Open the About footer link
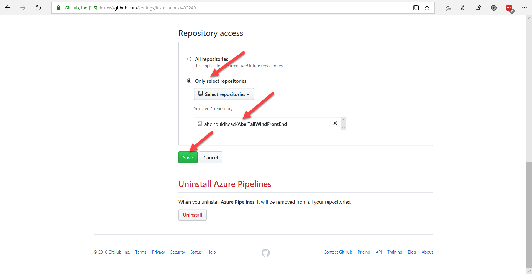The width and height of the screenshot is (532, 274). [x=427, y=252]
